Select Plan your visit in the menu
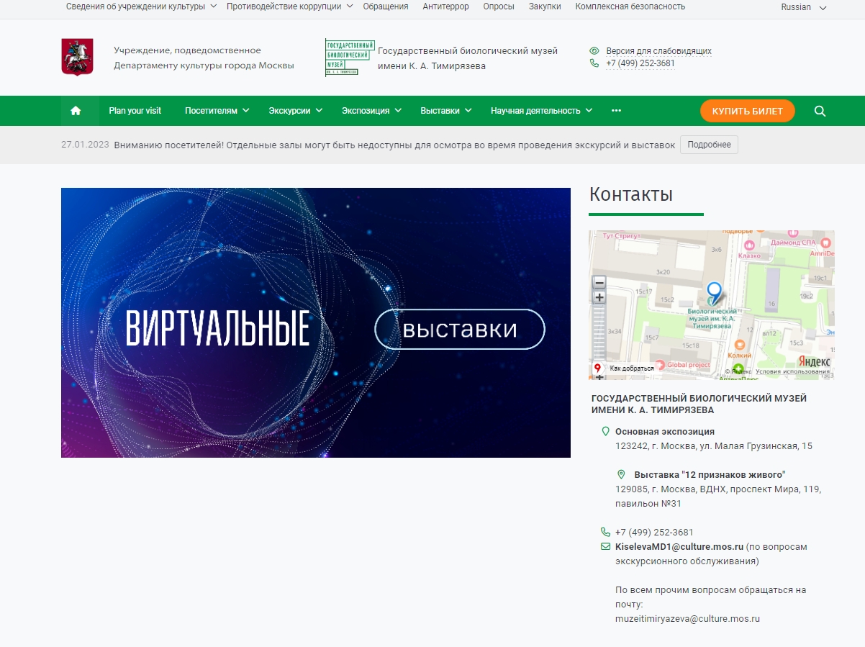The width and height of the screenshot is (865, 647). pyautogui.click(x=134, y=110)
